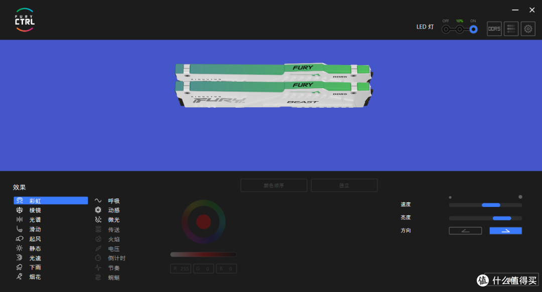
Task: Choose the 棱镜 prism effect icon
Action: point(20,210)
